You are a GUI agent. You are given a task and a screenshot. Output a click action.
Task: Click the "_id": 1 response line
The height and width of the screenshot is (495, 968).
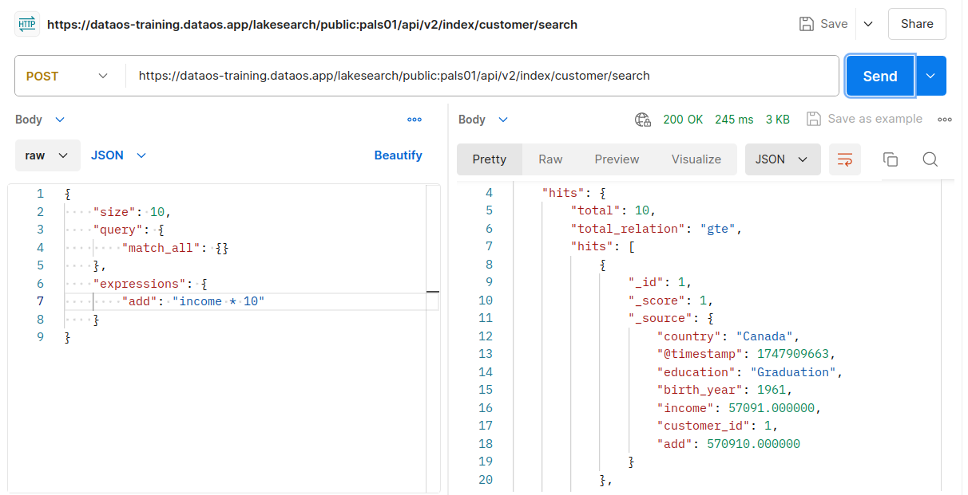[660, 282]
